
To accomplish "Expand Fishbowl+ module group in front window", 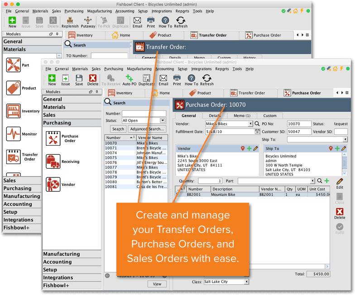I will coord(72,285).
